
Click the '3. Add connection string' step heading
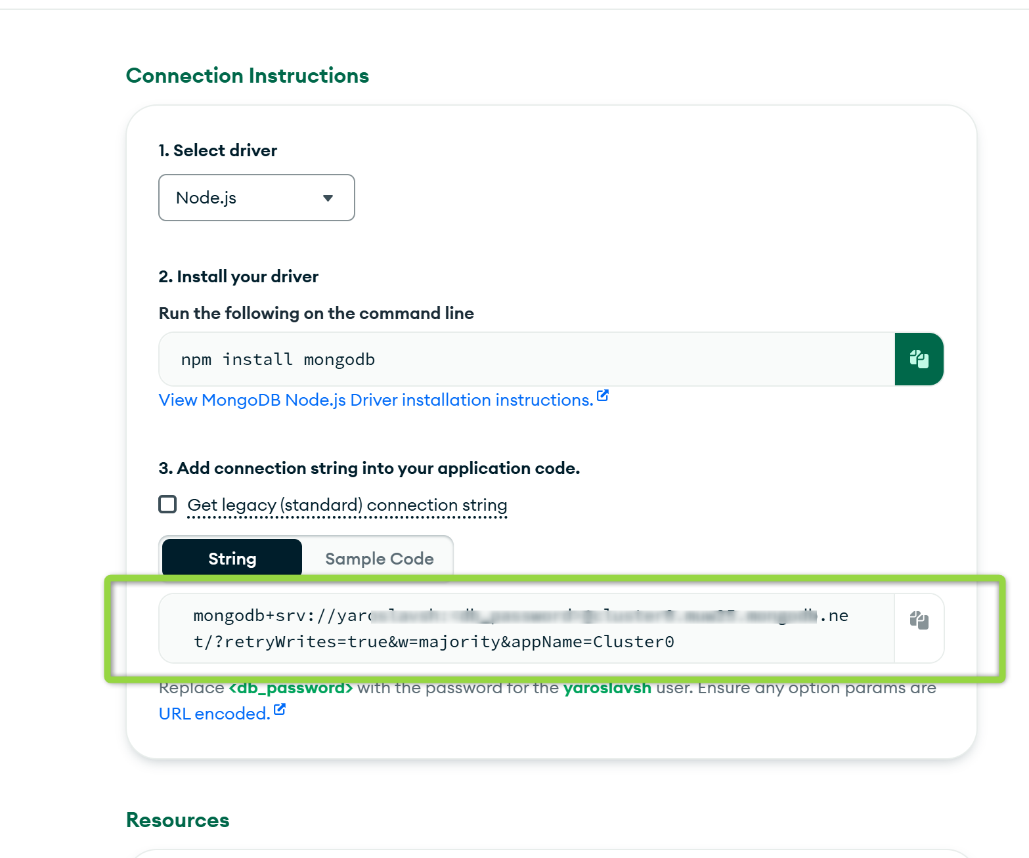[370, 468]
